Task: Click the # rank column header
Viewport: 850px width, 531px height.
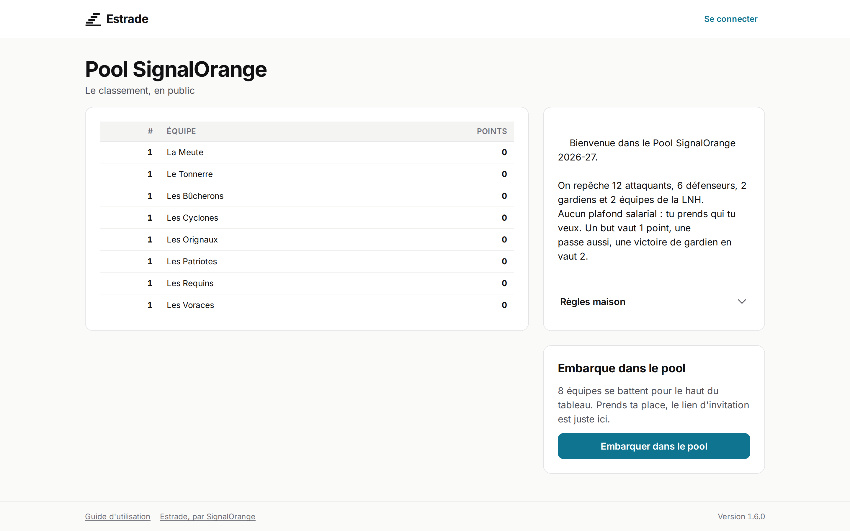Action: 150,131
